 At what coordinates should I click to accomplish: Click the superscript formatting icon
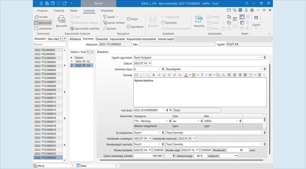pyautogui.click(x=174, y=75)
